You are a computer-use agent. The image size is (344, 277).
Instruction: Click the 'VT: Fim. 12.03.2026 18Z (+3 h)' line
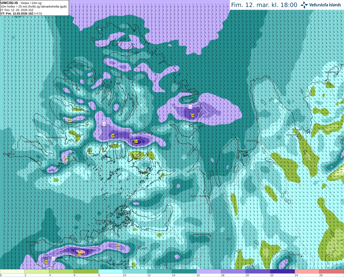tap(21, 13)
